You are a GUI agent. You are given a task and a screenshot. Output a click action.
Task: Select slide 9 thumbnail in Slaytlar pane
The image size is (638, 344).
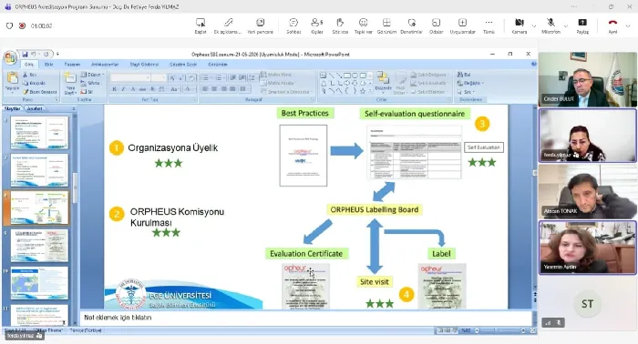(x=39, y=246)
